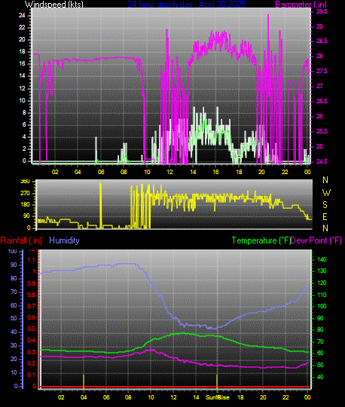Viewport: 345px width, 407px height.
Task: Click the Windspeed (kts) axis title
Action: click(54, 5)
